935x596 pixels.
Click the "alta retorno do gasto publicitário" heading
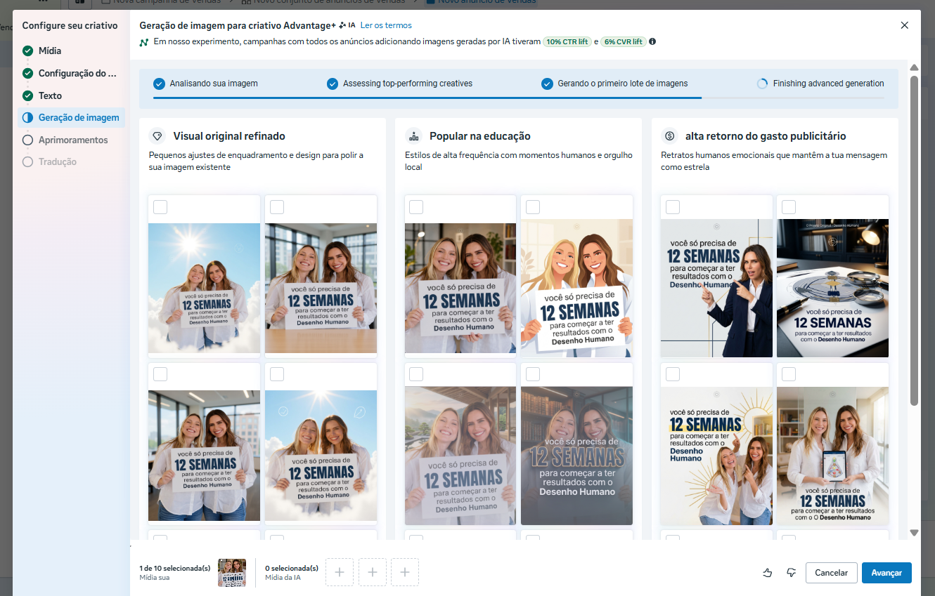pos(766,136)
